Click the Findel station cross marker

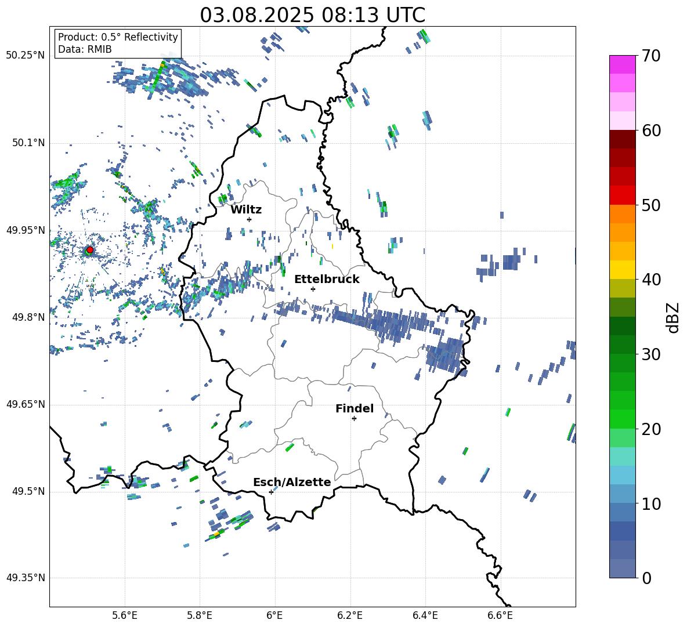[354, 419]
